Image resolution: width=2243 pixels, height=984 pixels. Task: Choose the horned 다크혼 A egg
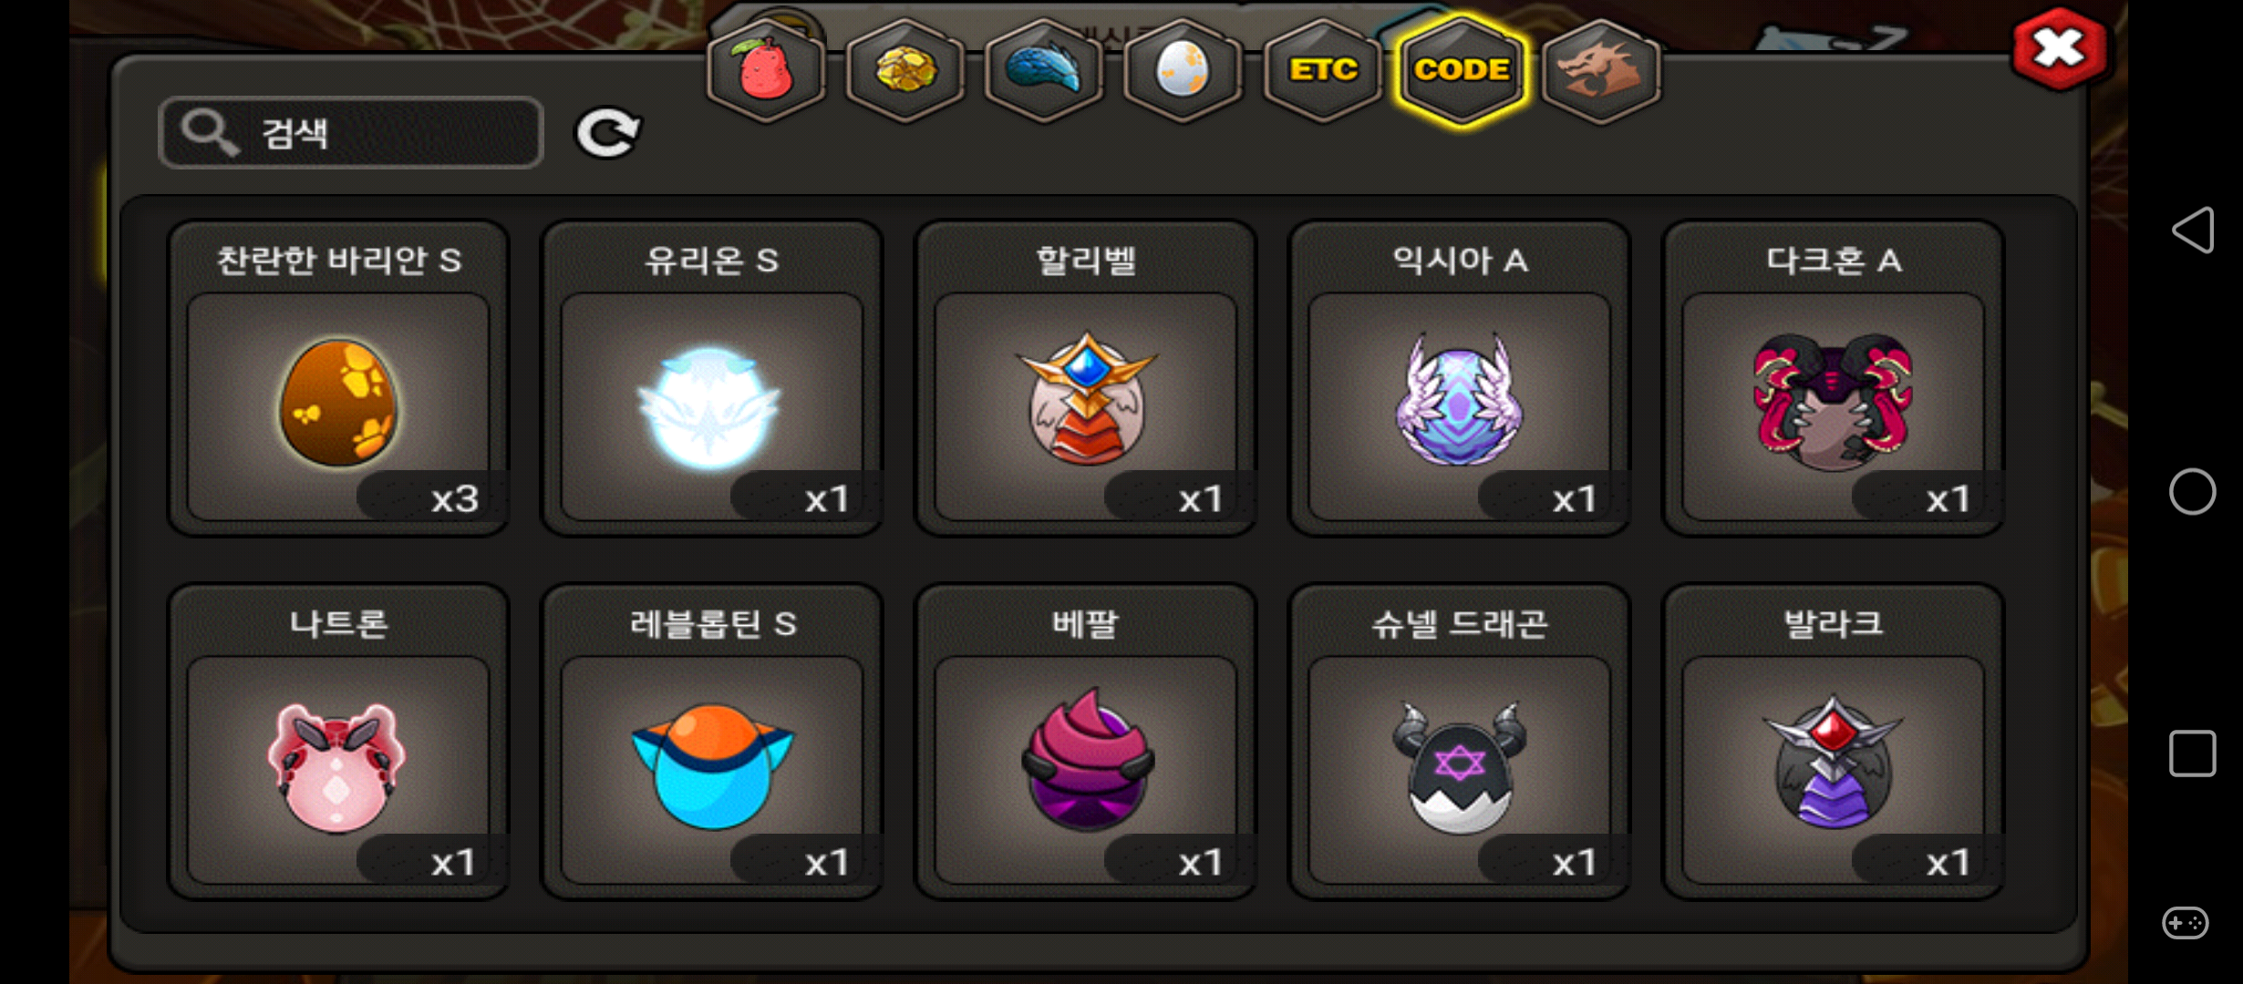(x=1834, y=378)
